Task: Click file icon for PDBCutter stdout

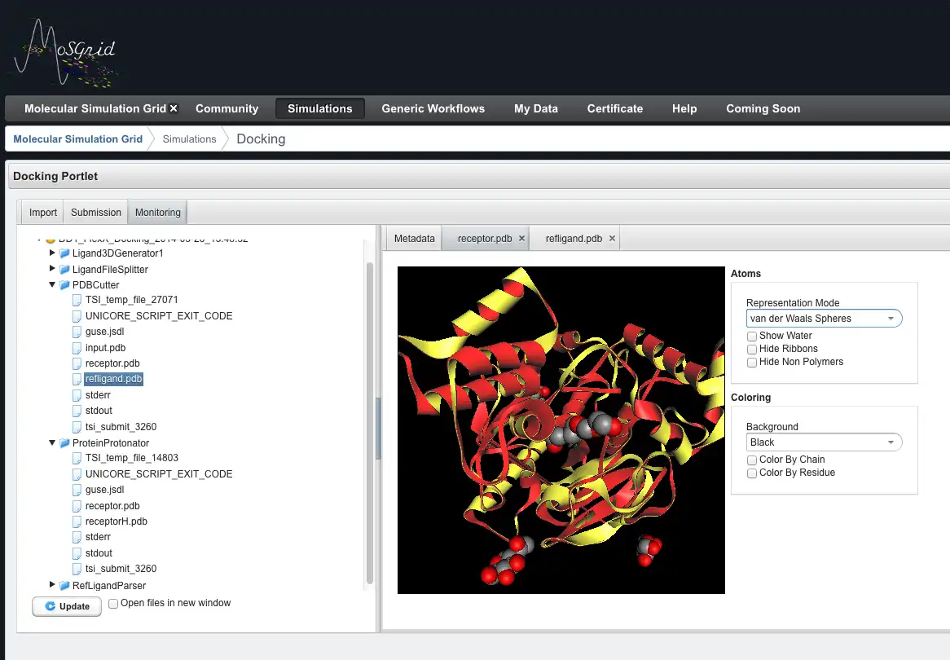Action: pos(77,411)
